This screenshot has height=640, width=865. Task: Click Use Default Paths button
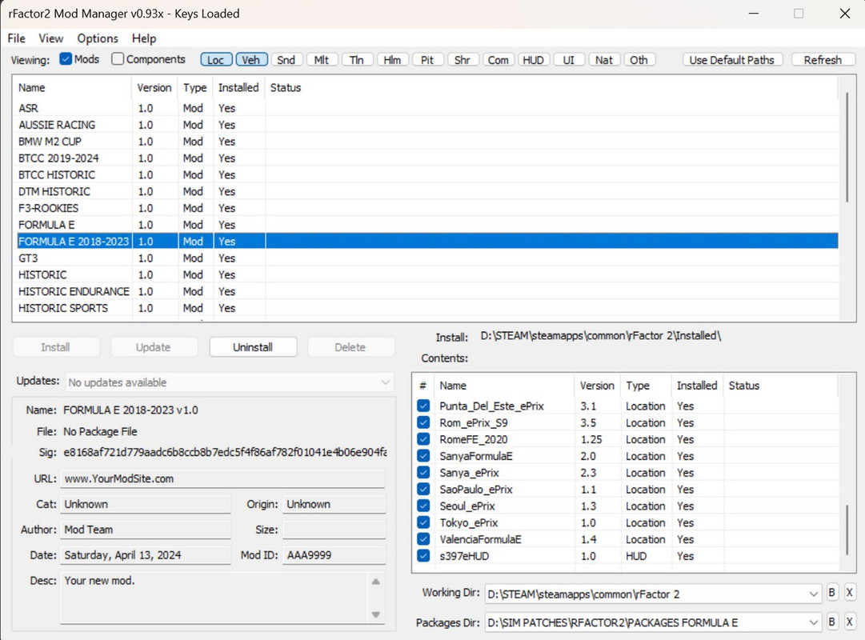(732, 59)
